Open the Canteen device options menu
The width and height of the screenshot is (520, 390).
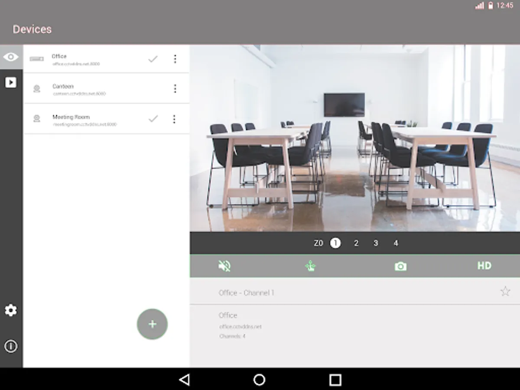coord(175,89)
